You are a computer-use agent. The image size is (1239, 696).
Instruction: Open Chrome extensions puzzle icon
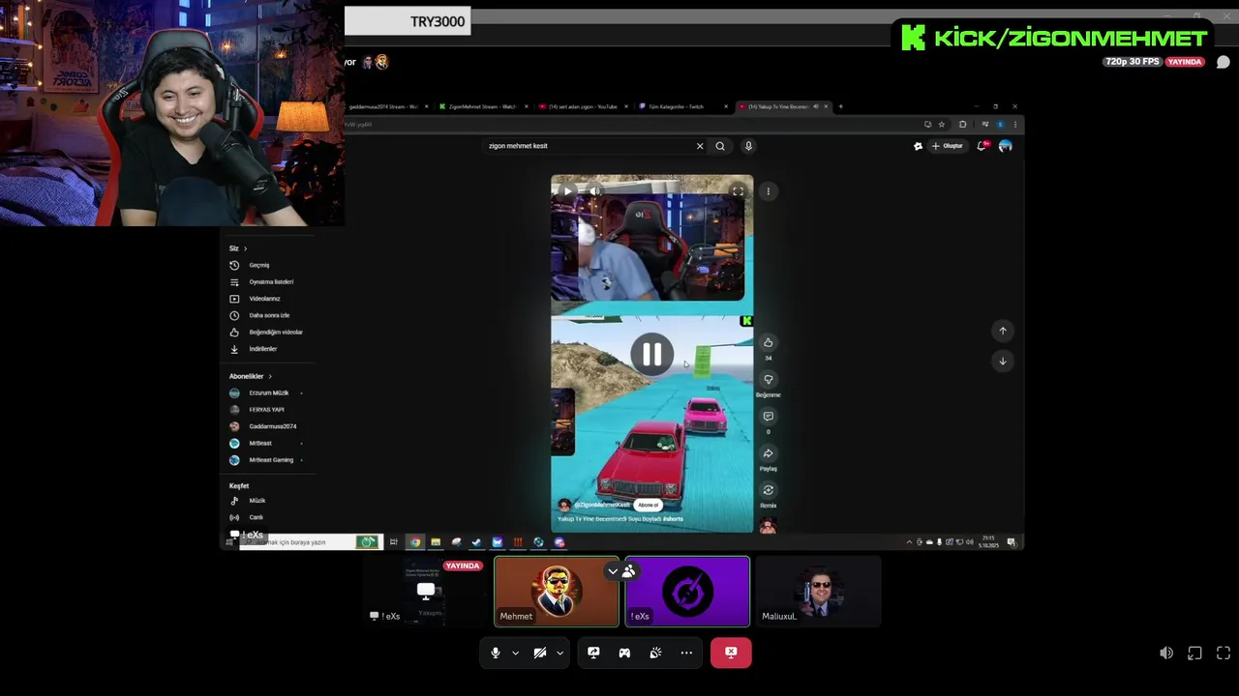(x=962, y=124)
